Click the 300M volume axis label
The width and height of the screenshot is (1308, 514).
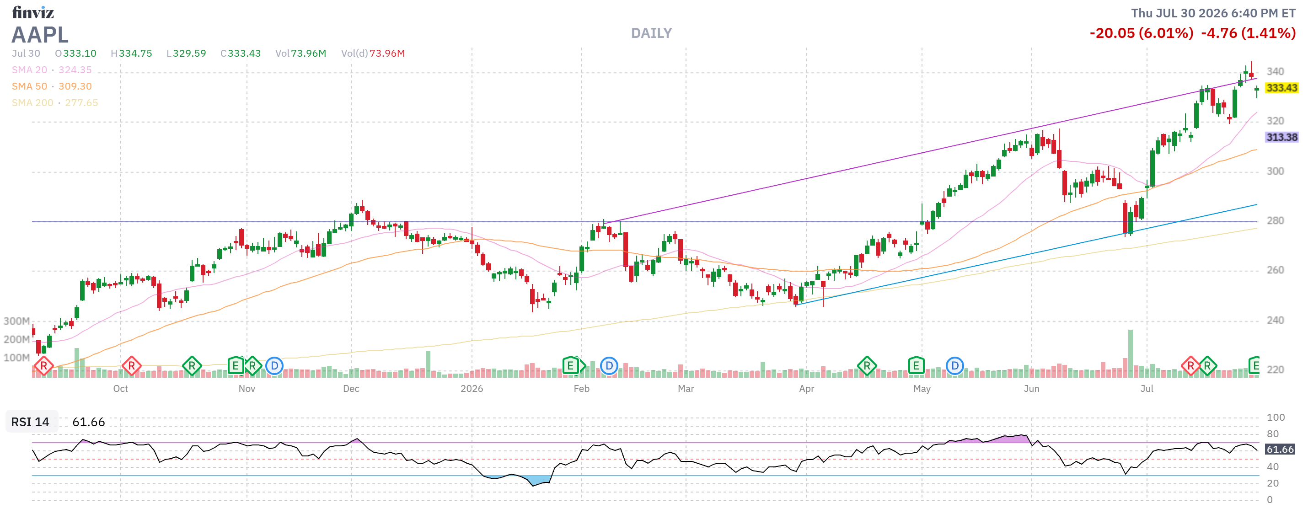coord(17,321)
